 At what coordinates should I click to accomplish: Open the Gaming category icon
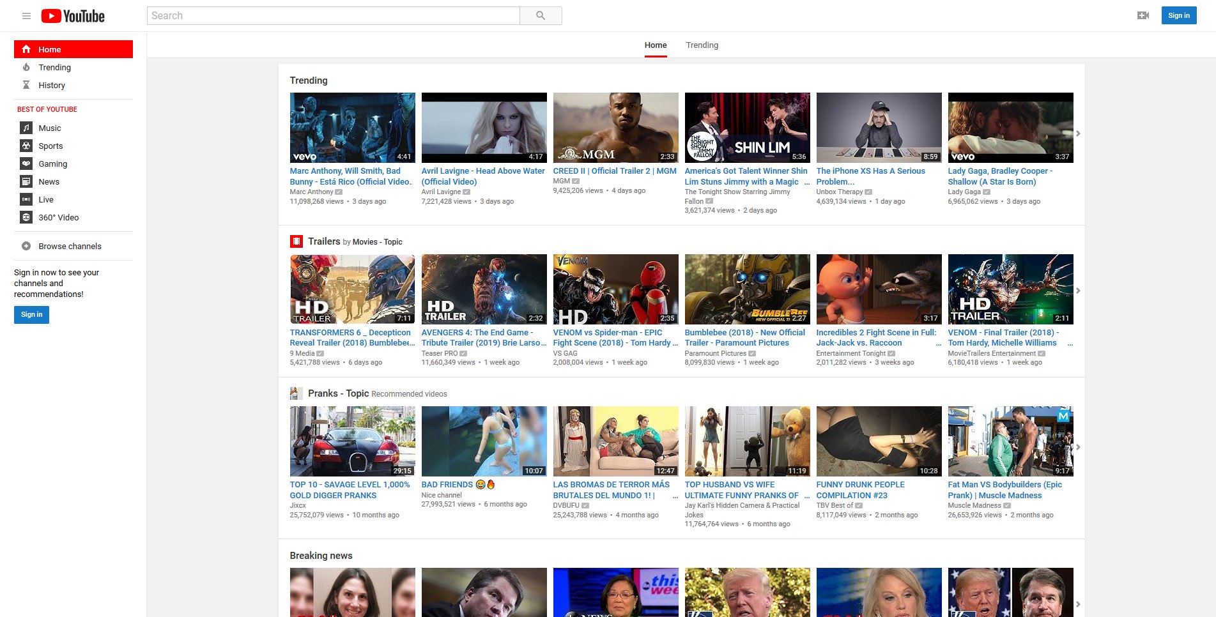[26, 164]
